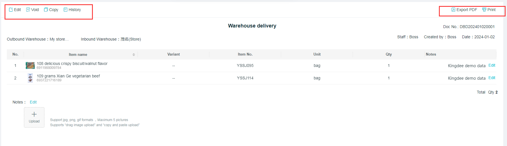Click the Void text button
507x146 pixels.
[35, 10]
